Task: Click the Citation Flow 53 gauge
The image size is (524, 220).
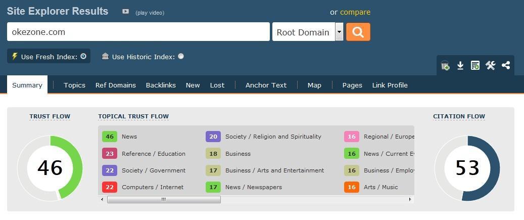Action: (x=467, y=168)
